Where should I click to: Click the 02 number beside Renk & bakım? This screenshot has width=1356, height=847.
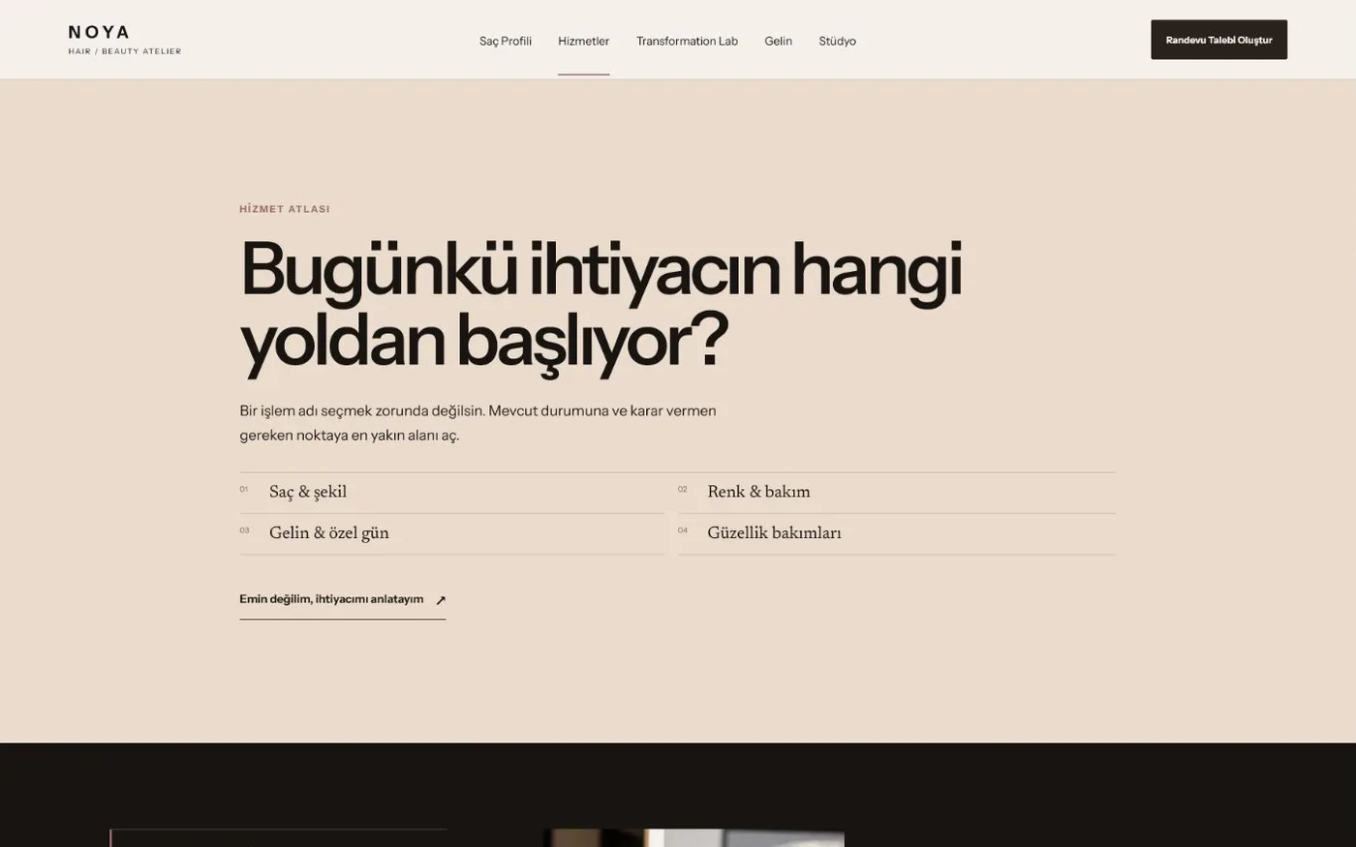[683, 489]
